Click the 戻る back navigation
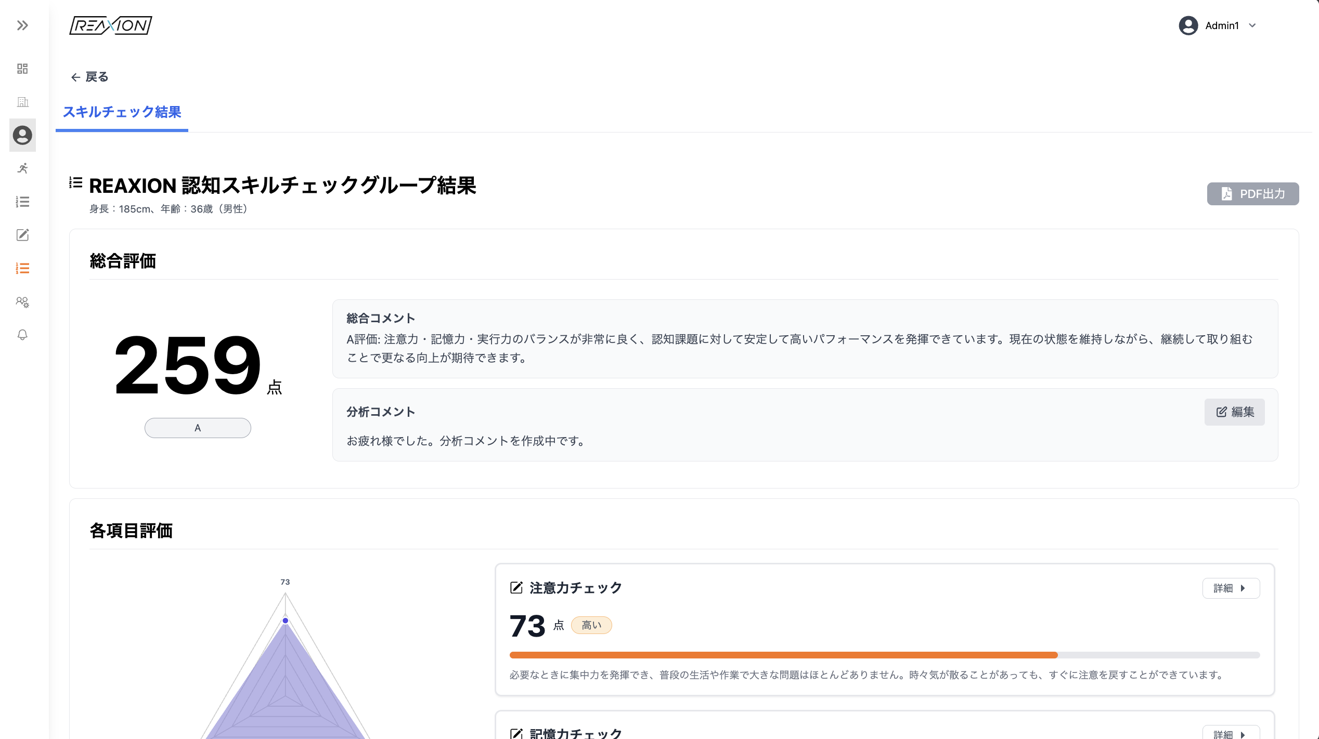 [x=89, y=76]
